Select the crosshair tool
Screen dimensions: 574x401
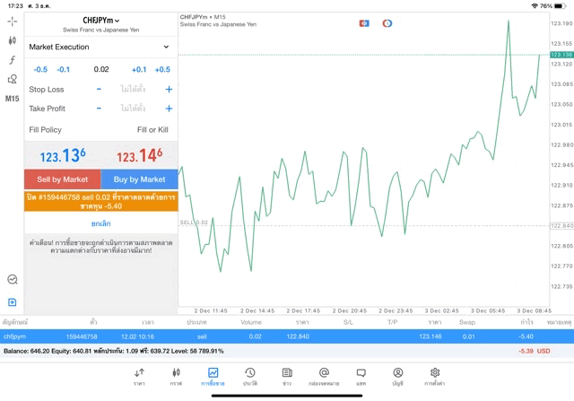pyautogui.click(x=12, y=22)
